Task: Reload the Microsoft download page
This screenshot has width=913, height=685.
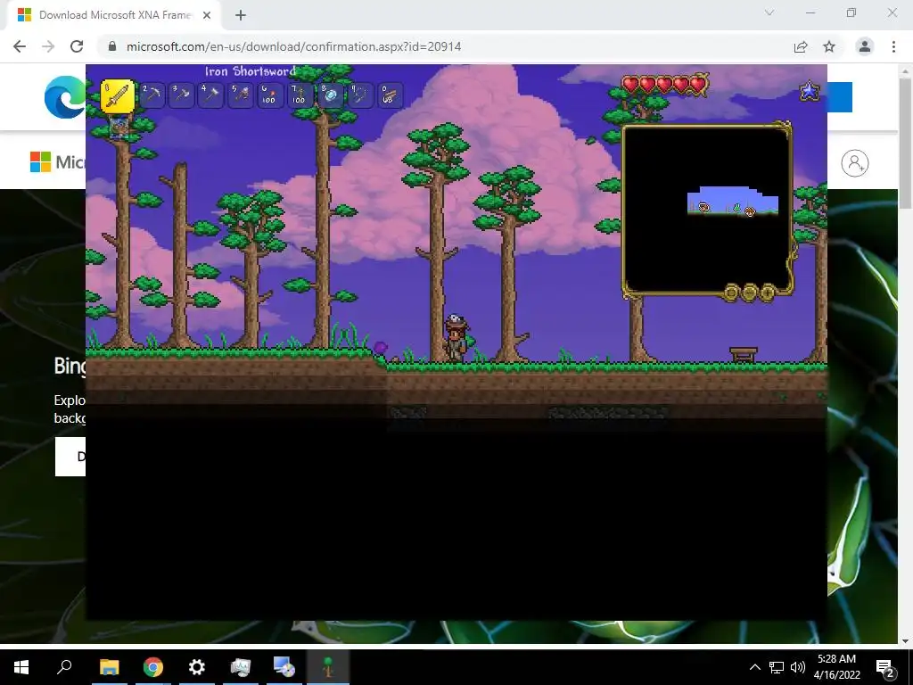Action: [x=77, y=46]
